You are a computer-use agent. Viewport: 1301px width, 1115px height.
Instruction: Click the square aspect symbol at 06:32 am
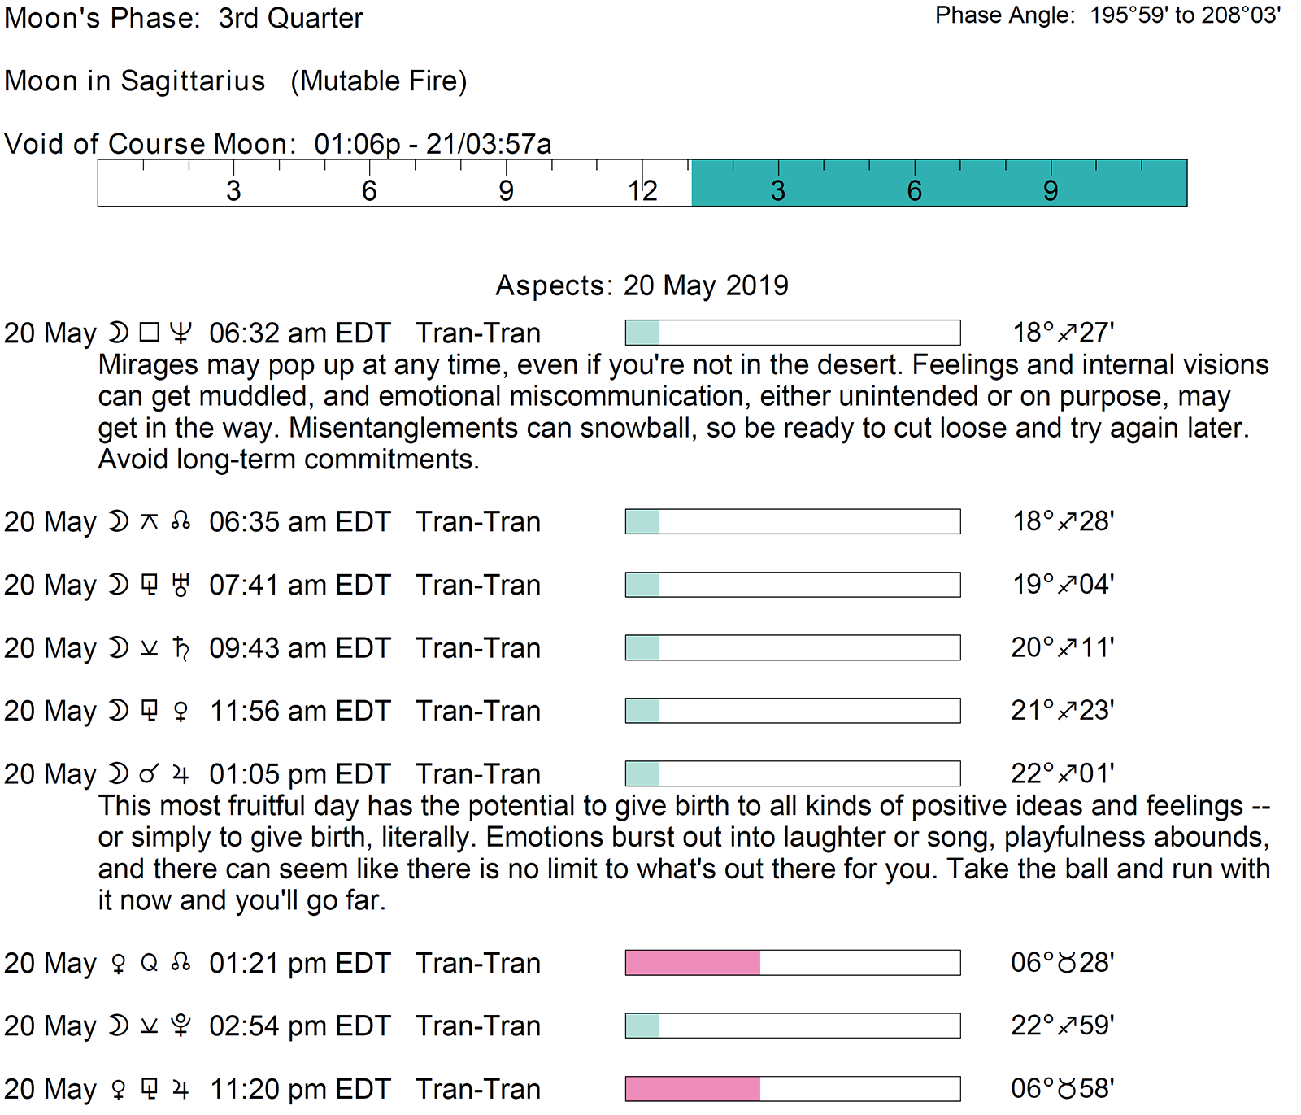click(x=150, y=333)
